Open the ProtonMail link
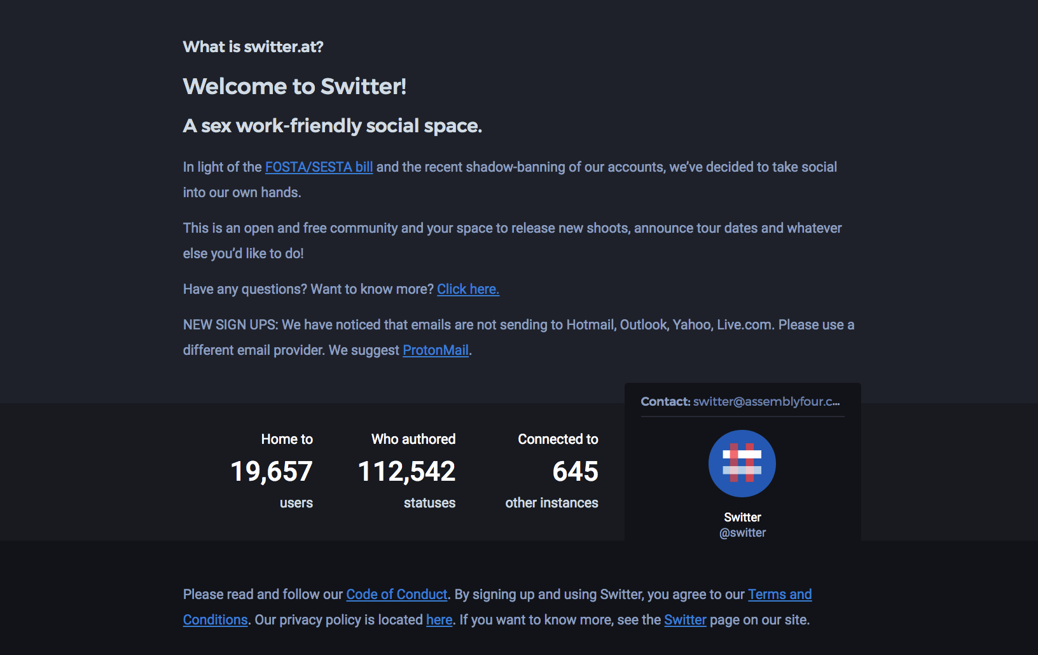Viewport: 1038px width, 655px height. [x=435, y=350]
